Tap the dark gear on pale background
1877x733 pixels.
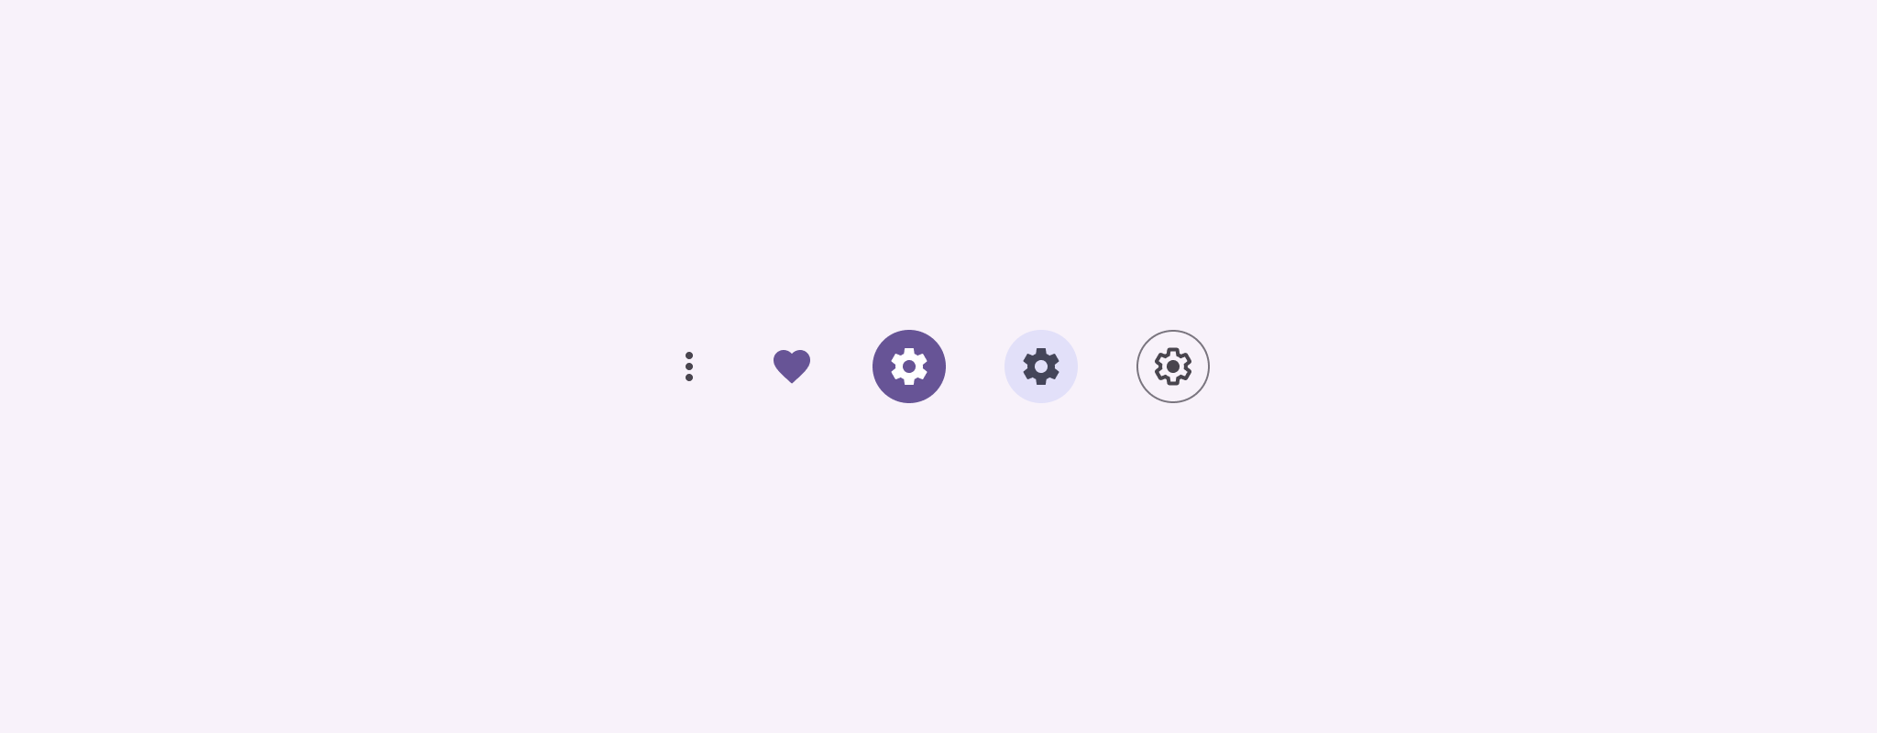1041,366
